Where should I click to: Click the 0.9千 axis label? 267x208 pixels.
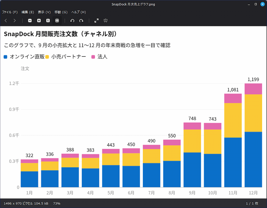(x=14, y=109)
